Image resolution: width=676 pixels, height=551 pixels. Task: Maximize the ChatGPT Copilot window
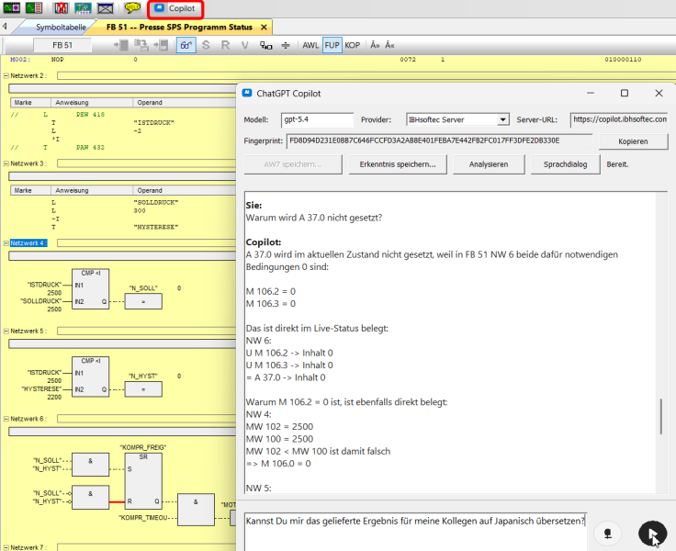tap(625, 93)
